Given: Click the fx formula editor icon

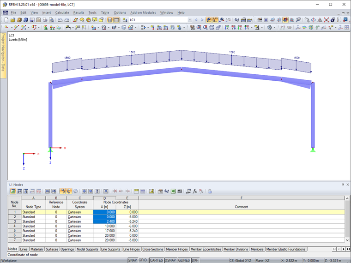Looking at the screenshot, I should [195, 191].
